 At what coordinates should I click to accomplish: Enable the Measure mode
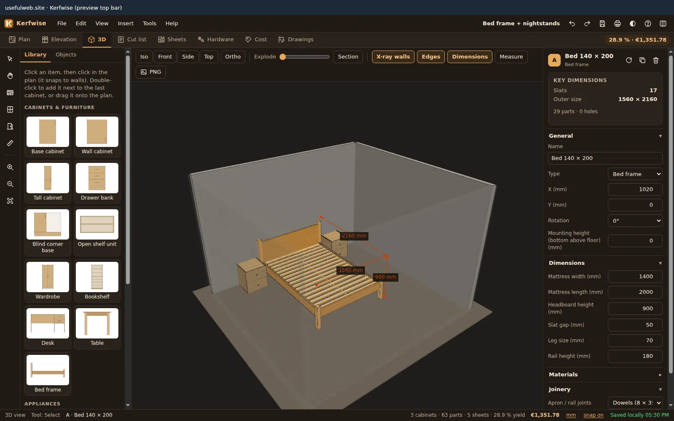pyautogui.click(x=511, y=57)
